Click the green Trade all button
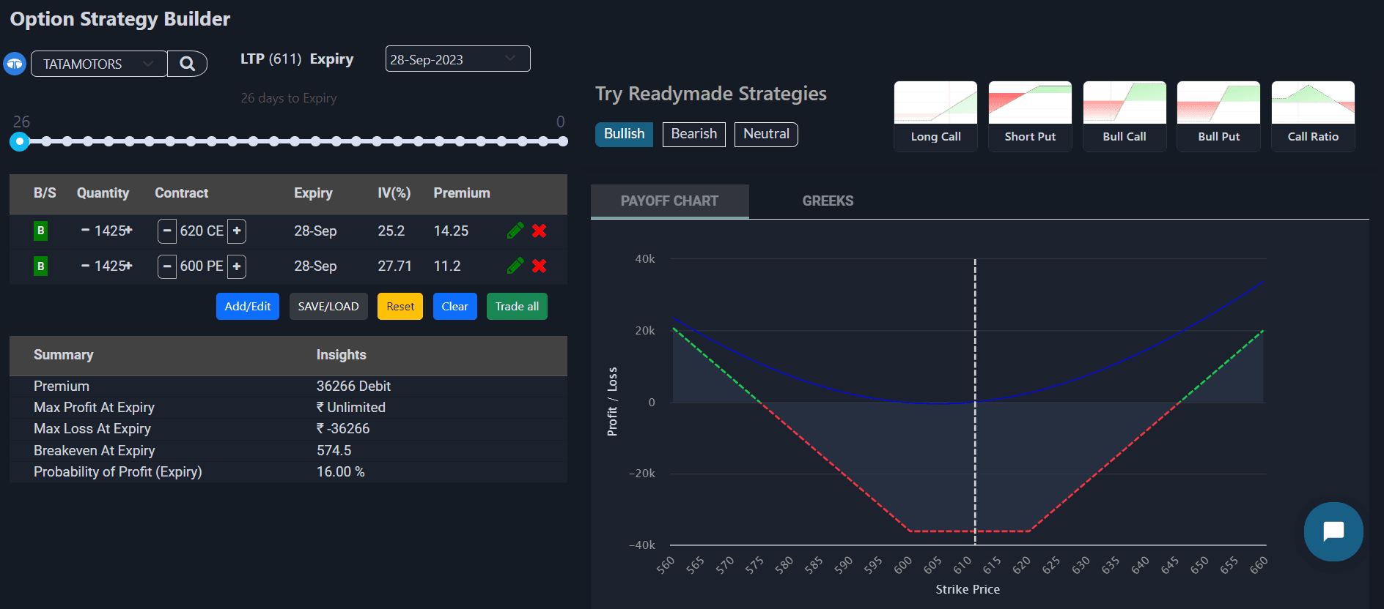 518,307
